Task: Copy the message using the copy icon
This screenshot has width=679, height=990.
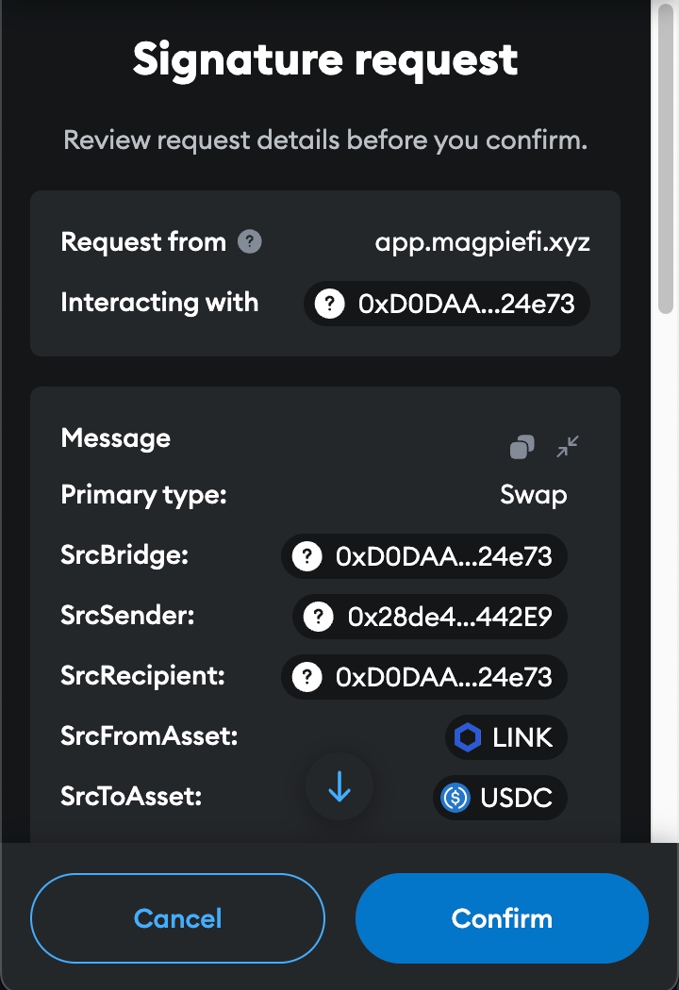Action: 522,447
